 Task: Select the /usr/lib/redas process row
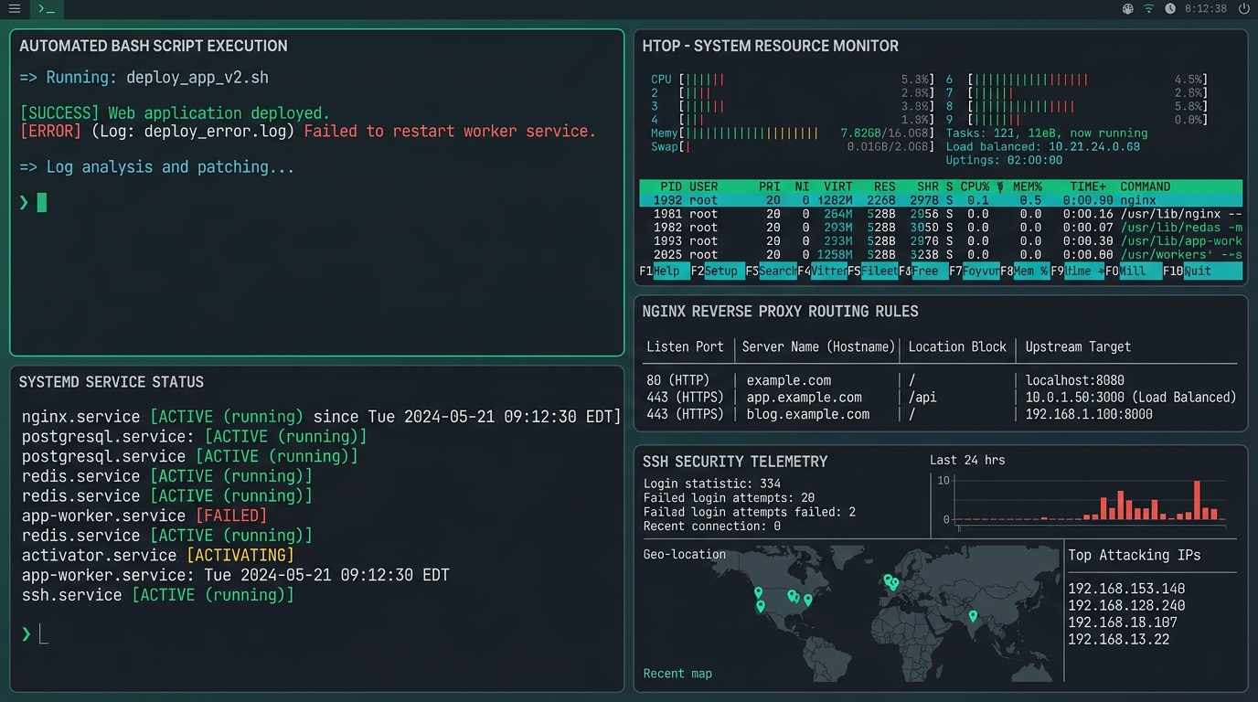click(x=941, y=228)
